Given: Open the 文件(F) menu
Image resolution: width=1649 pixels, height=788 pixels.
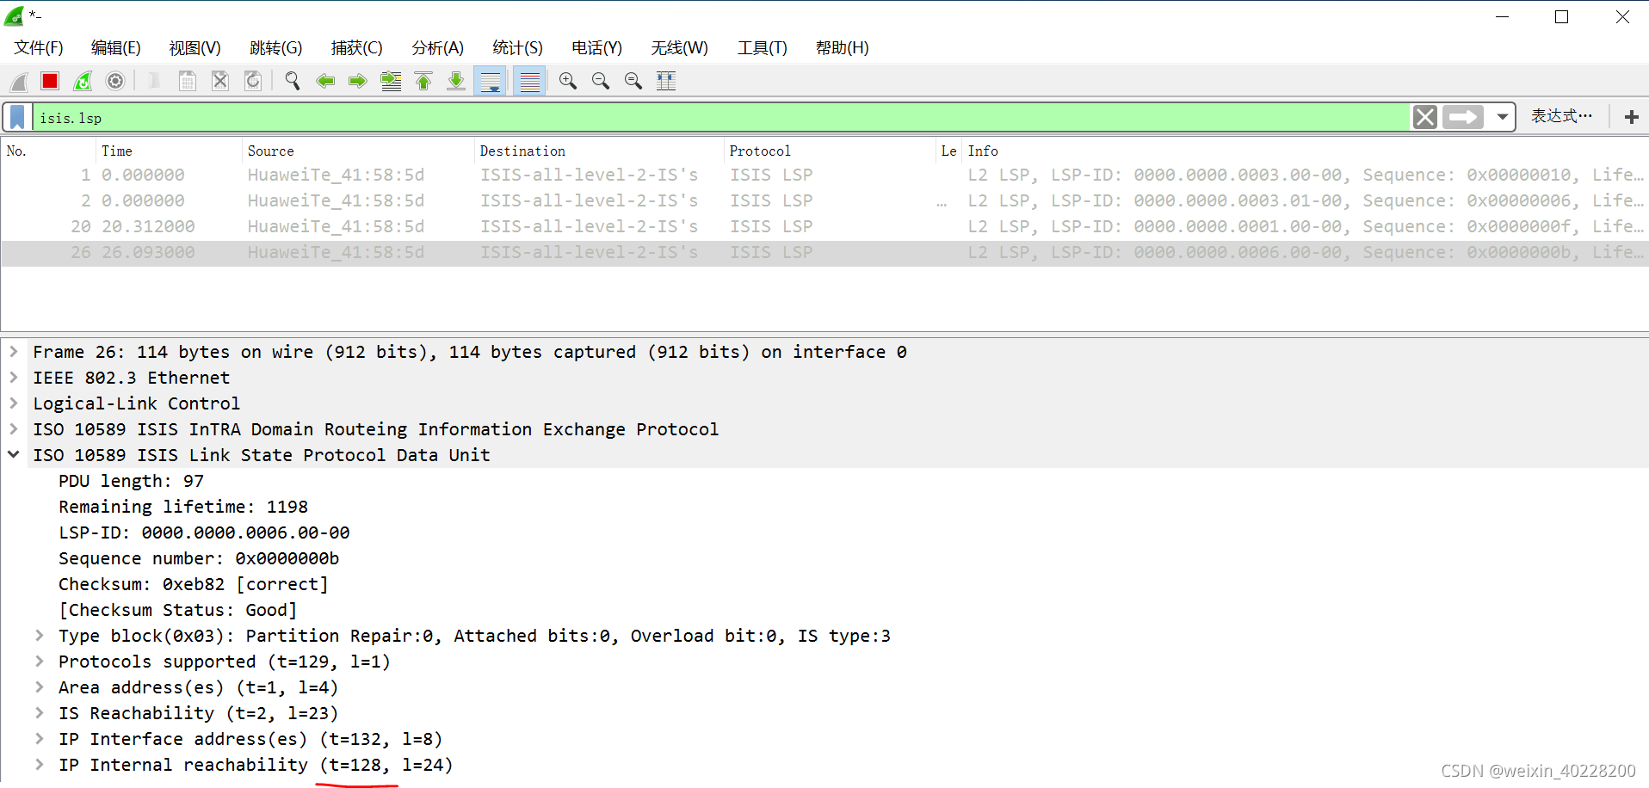Looking at the screenshot, I should [x=39, y=48].
